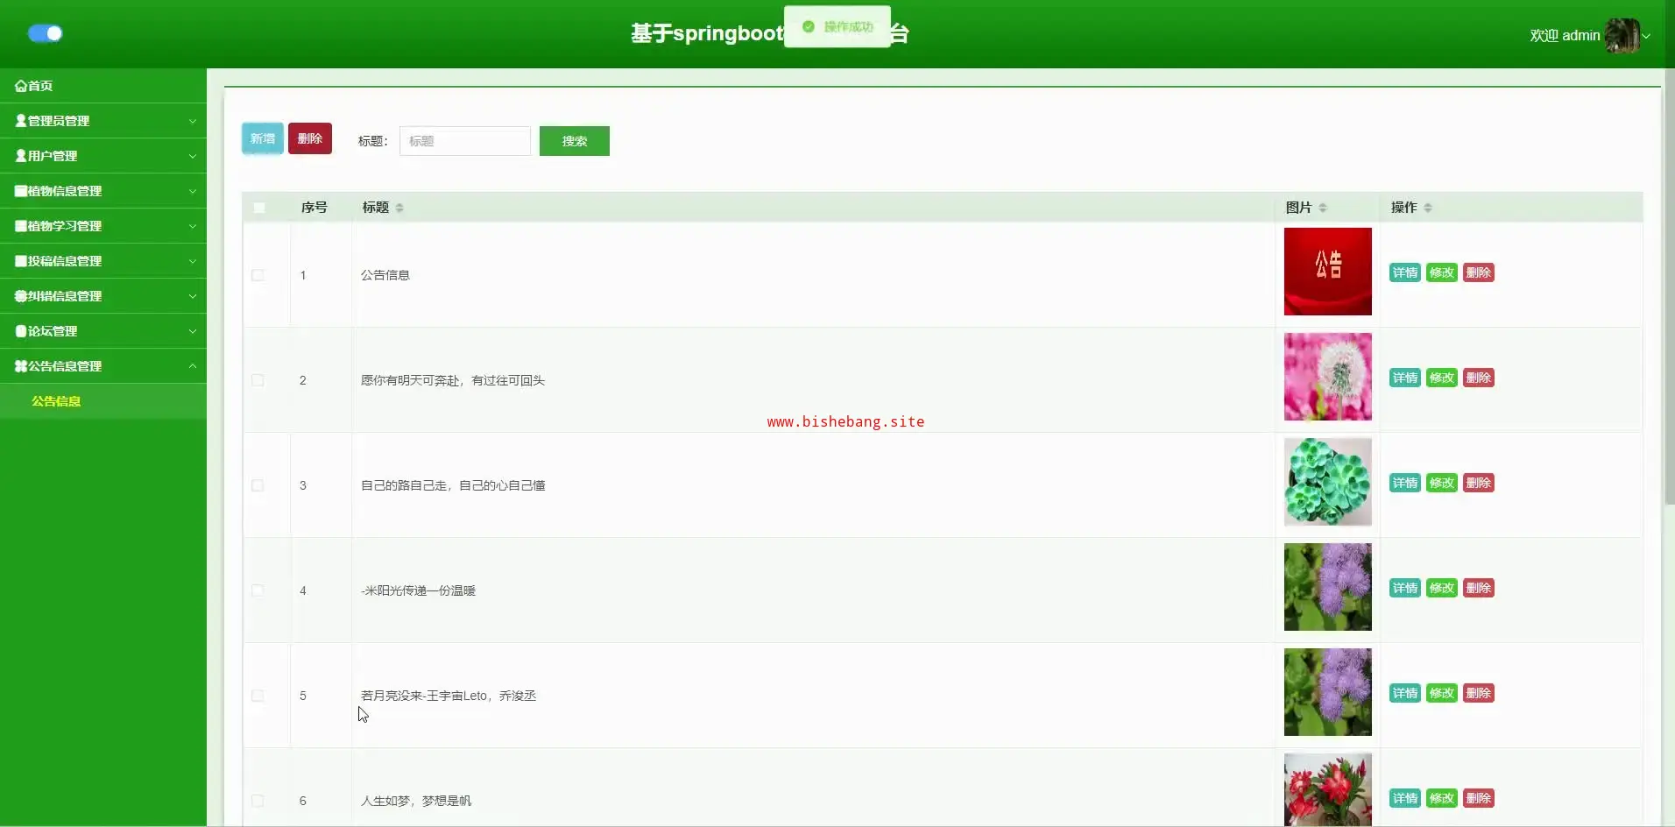Click title text 人生如梦，梦想是帆

416,801
